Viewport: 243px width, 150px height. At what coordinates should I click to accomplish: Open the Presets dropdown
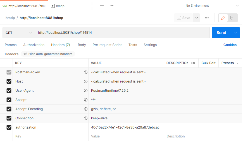230,63
